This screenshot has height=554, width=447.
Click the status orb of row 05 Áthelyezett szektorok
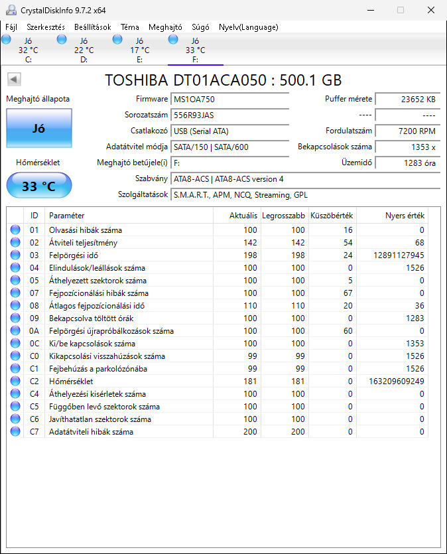15,280
